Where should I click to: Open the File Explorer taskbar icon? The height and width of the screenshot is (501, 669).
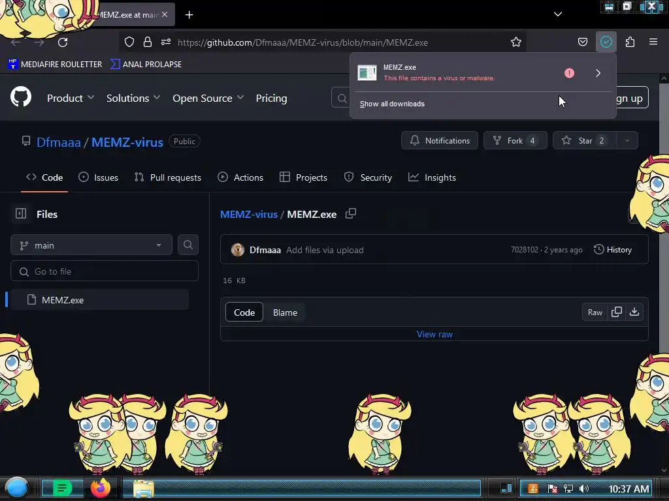click(x=143, y=489)
